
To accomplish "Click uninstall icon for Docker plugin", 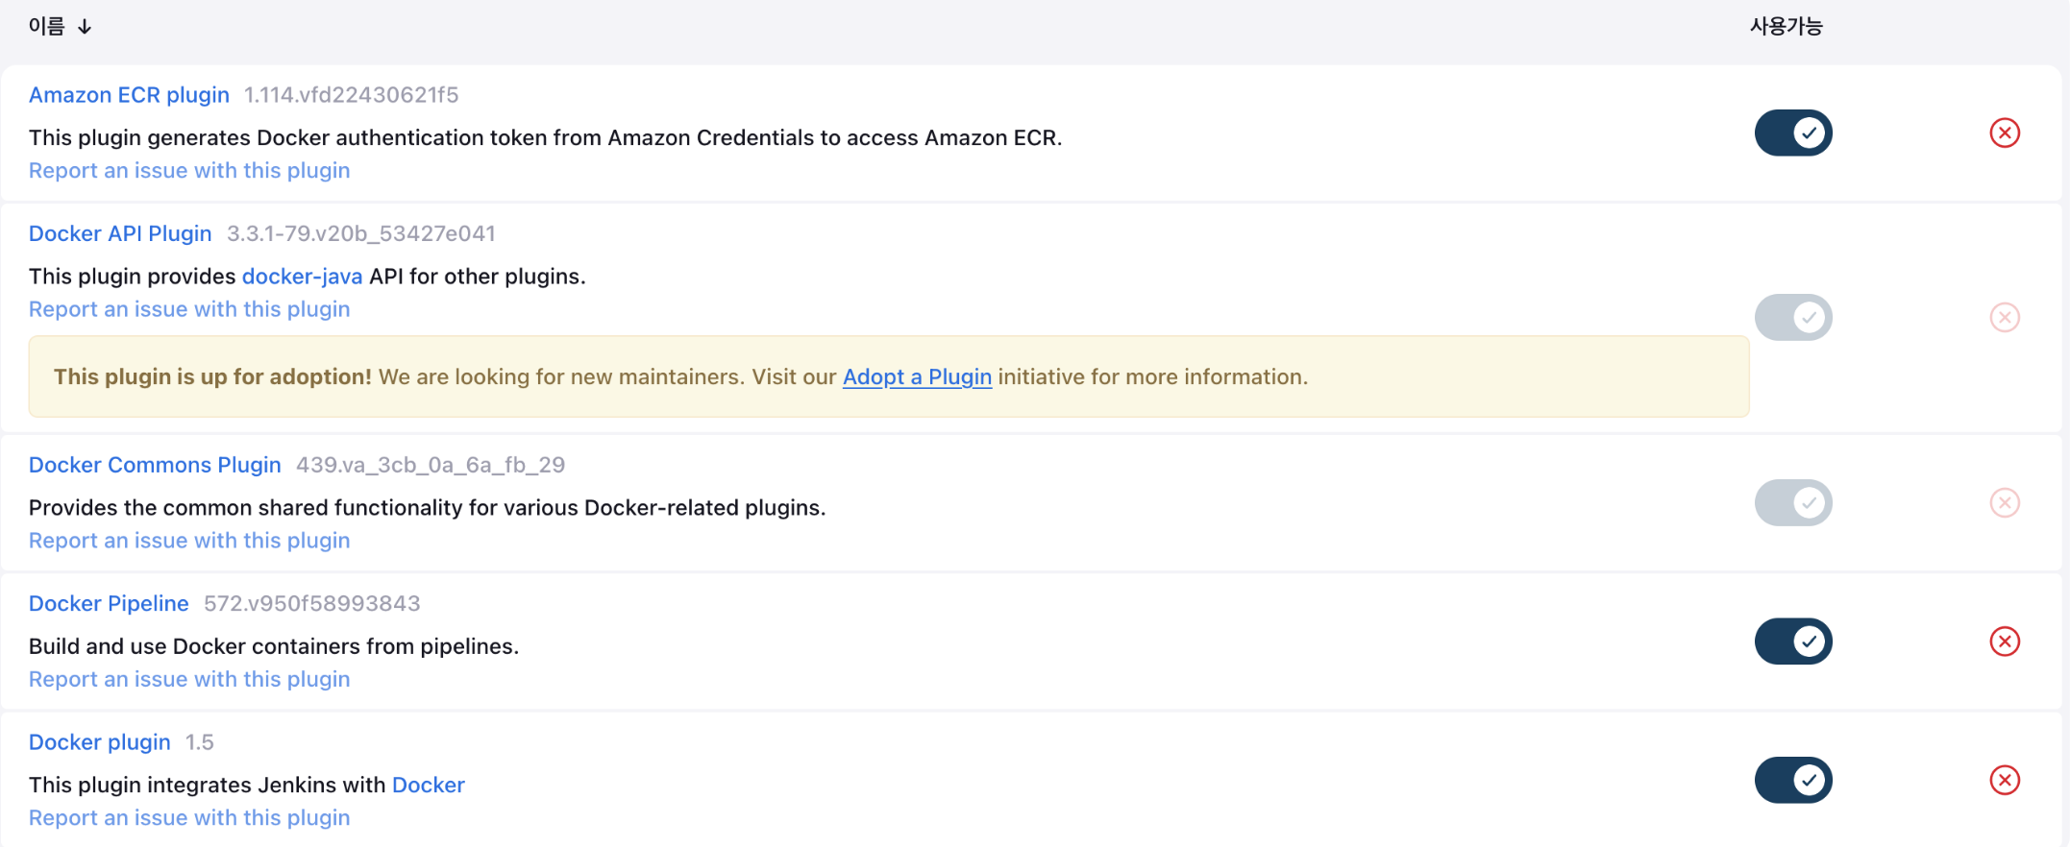I will click(x=2004, y=781).
